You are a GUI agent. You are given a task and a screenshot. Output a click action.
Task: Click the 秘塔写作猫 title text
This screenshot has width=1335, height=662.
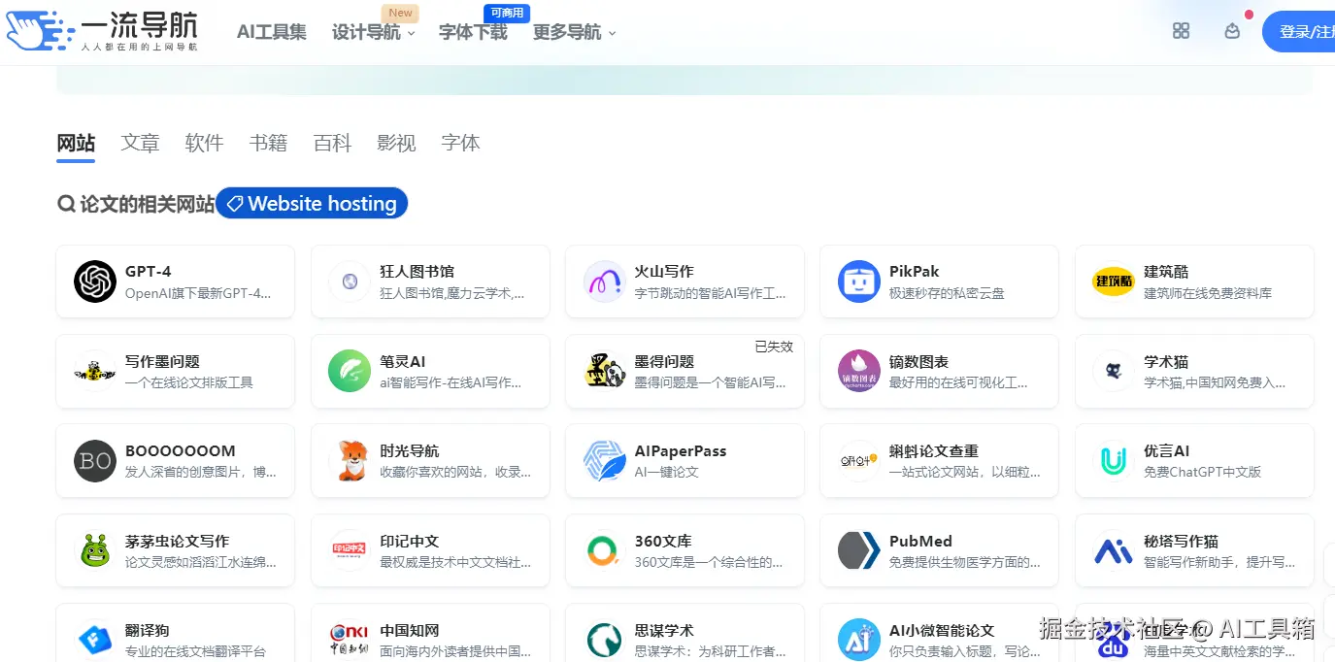1181,541
